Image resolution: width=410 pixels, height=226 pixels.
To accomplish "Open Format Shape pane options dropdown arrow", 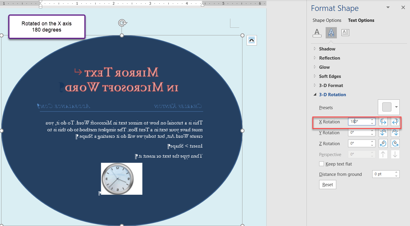I will point(388,8).
